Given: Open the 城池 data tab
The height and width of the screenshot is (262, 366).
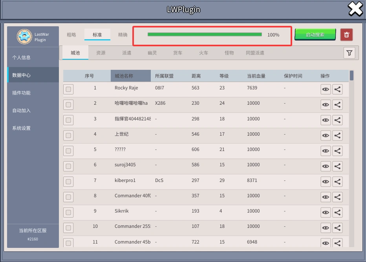Looking at the screenshot, I should pyautogui.click(x=75, y=53).
